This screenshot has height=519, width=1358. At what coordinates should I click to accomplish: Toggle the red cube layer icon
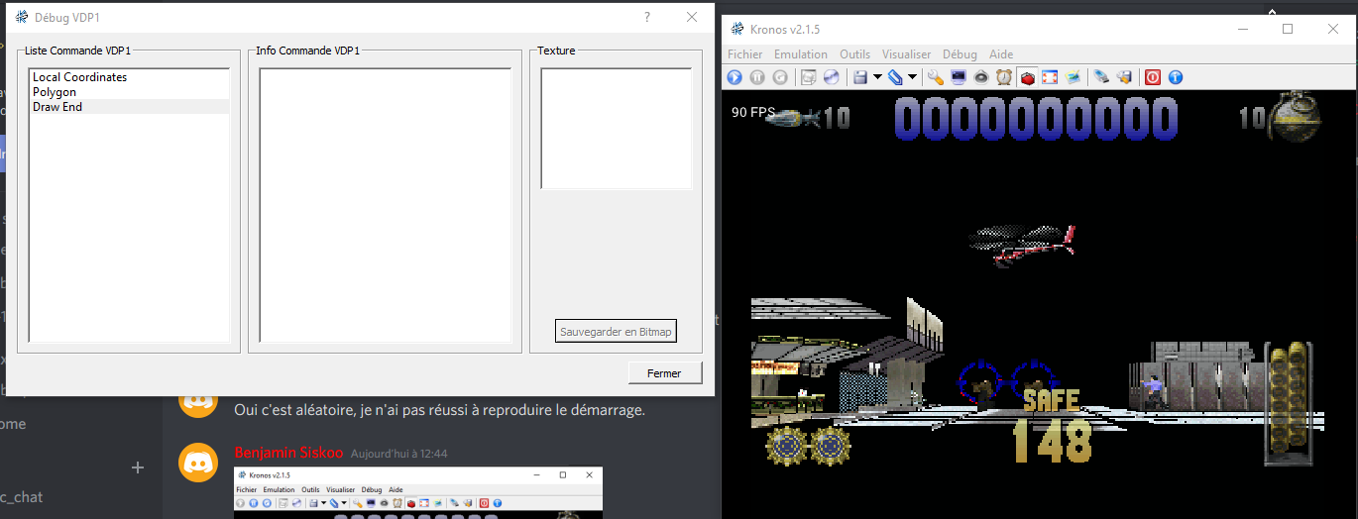point(1027,77)
